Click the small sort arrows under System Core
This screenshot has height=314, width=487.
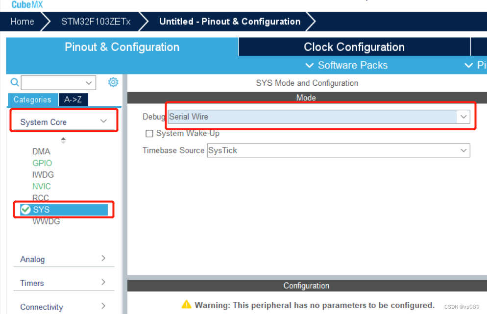pyautogui.click(x=63, y=141)
